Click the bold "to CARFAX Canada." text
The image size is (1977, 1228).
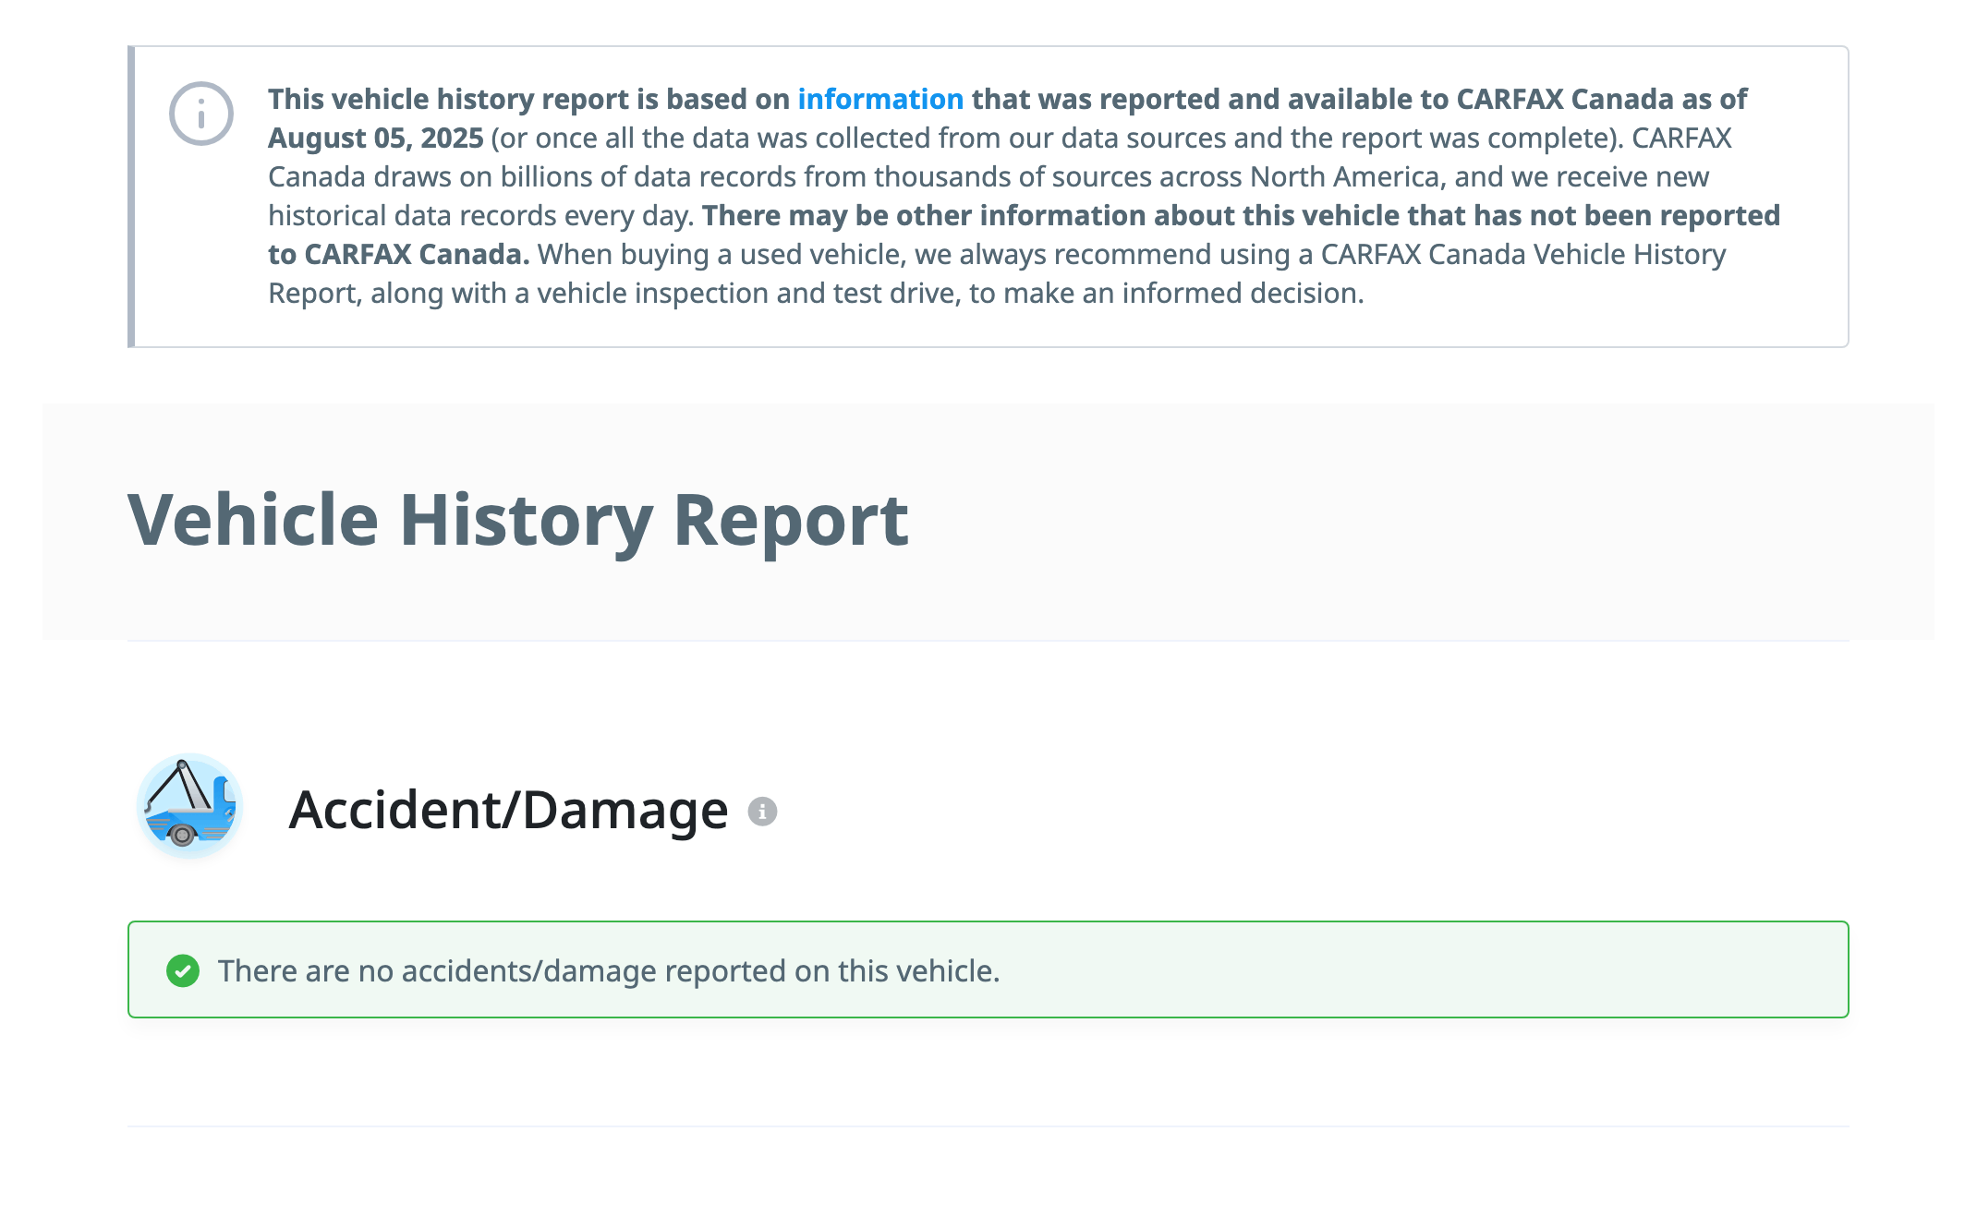point(398,255)
